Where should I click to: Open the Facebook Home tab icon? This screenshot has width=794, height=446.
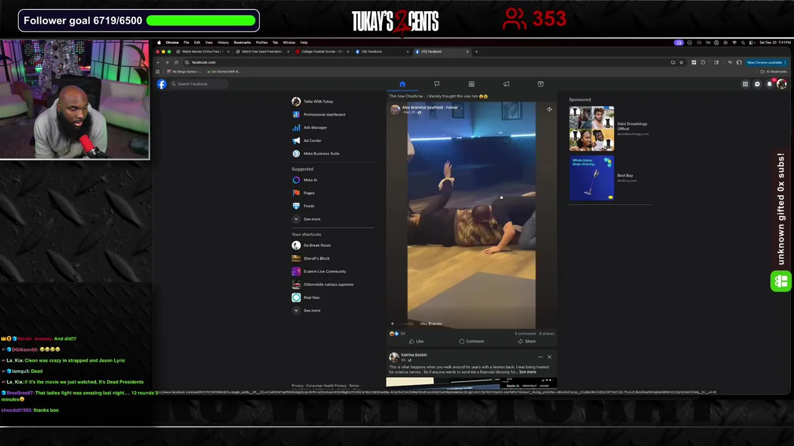[402, 84]
